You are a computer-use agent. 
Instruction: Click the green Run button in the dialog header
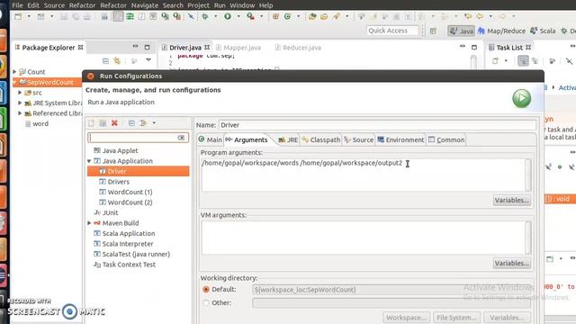point(522,98)
